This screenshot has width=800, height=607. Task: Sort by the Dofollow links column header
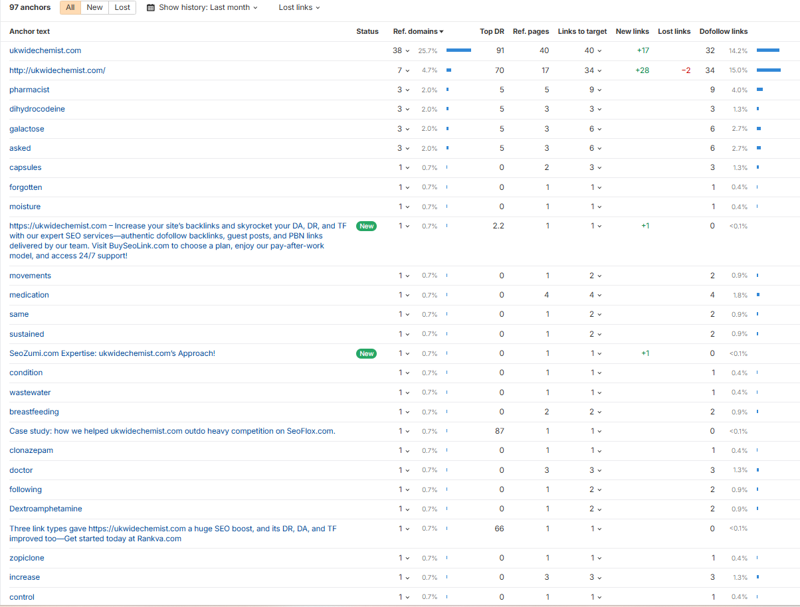tap(723, 31)
